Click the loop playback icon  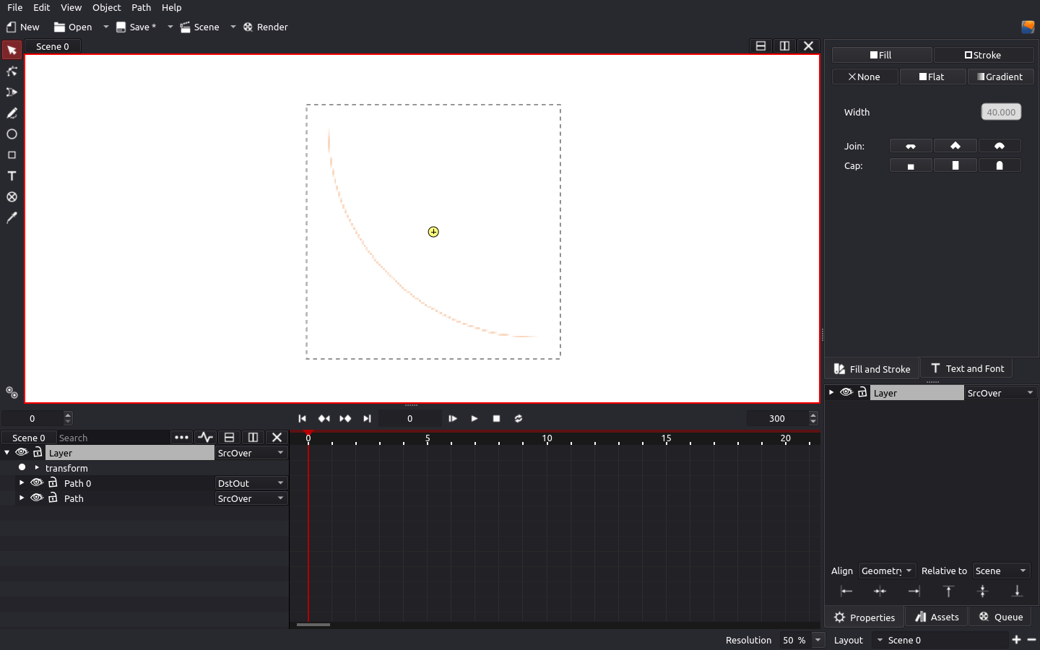coord(518,419)
